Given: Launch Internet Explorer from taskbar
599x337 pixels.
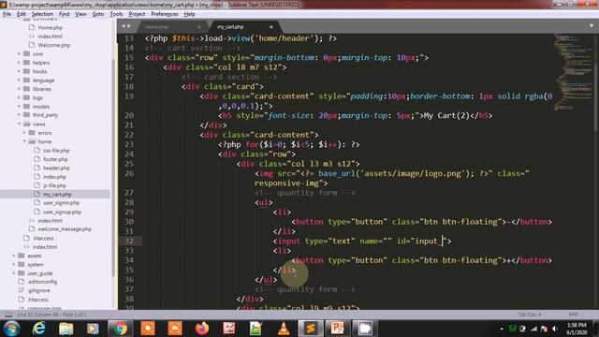Looking at the screenshot, I should coord(39,329).
